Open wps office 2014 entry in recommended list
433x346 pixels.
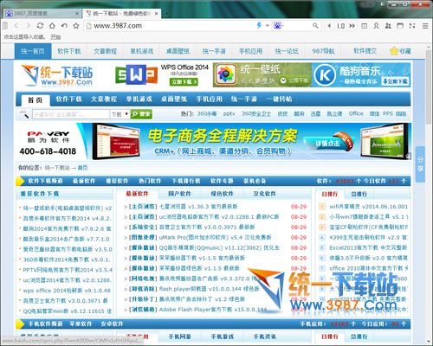point(67,291)
